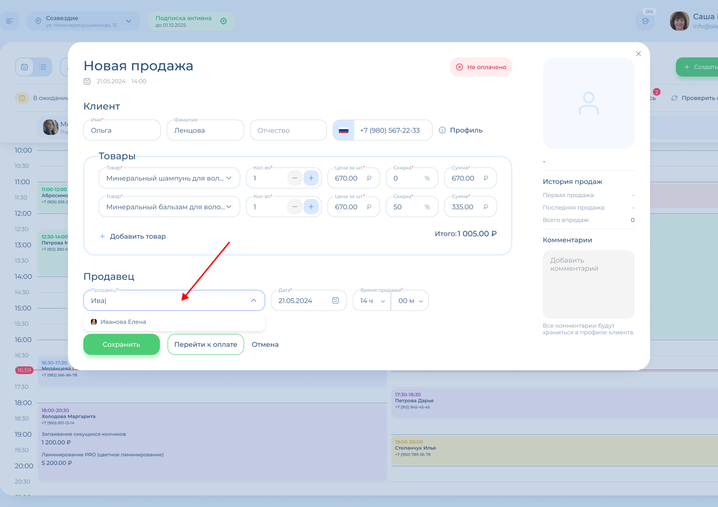718x507 pixels.
Task: Expand the shampoo product dropdown
Action: [x=229, y=178]
